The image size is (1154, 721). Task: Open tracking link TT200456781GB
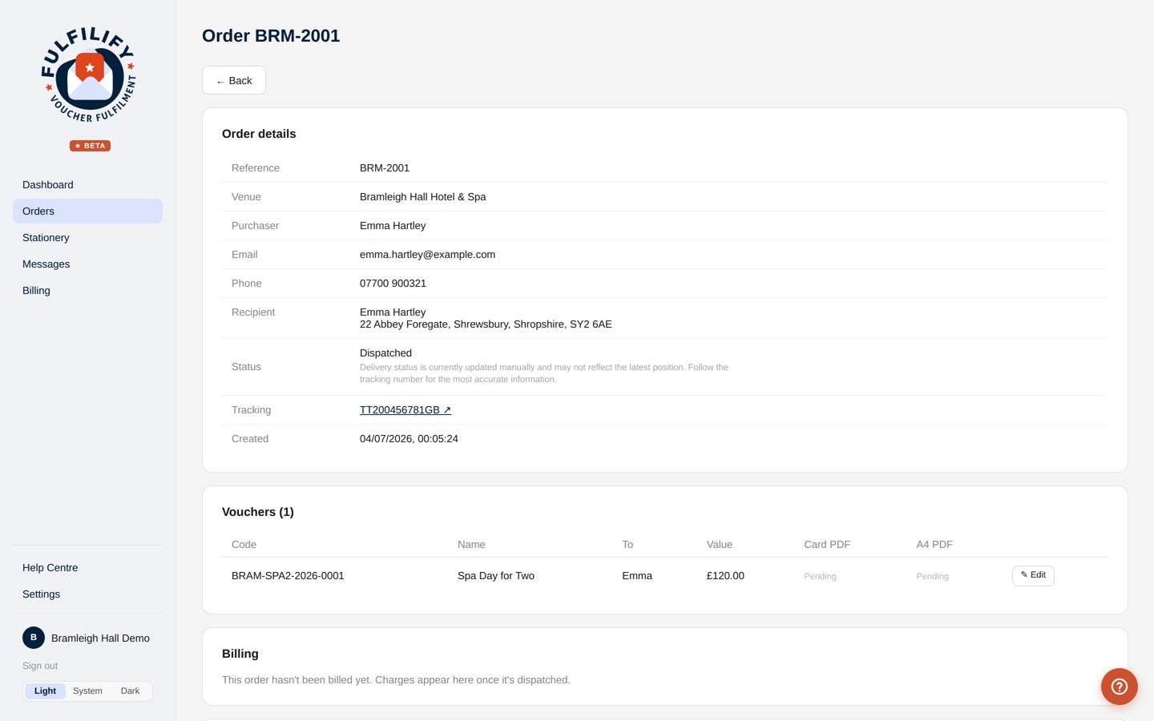click(406, 410)
